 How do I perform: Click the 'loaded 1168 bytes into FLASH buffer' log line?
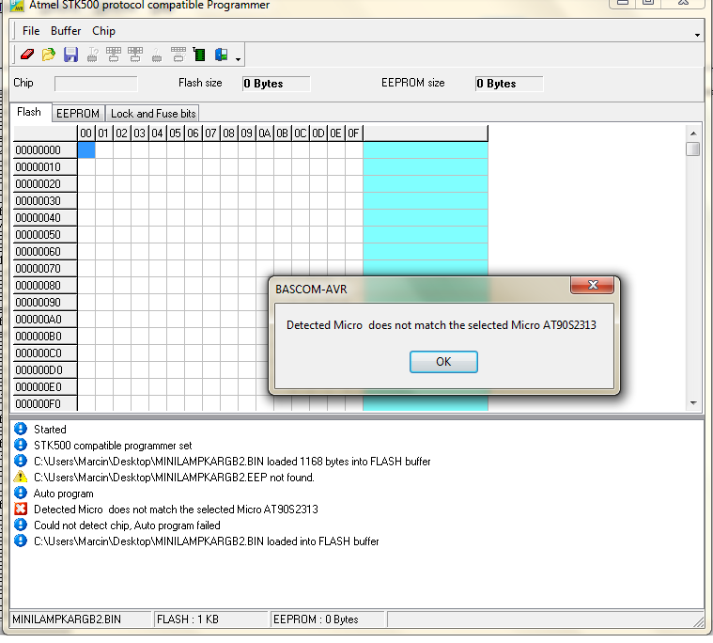click(232, 462)
